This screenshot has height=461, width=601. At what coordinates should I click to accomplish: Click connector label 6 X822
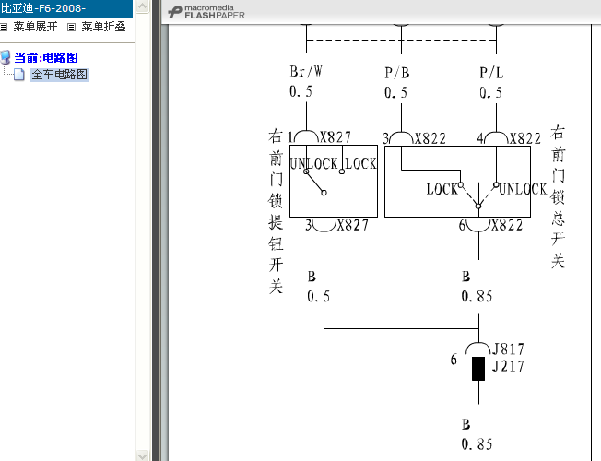tap(490, 225)
